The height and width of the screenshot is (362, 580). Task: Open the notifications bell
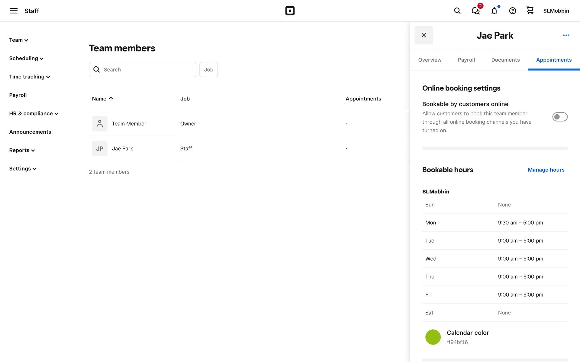click(494, 11)
